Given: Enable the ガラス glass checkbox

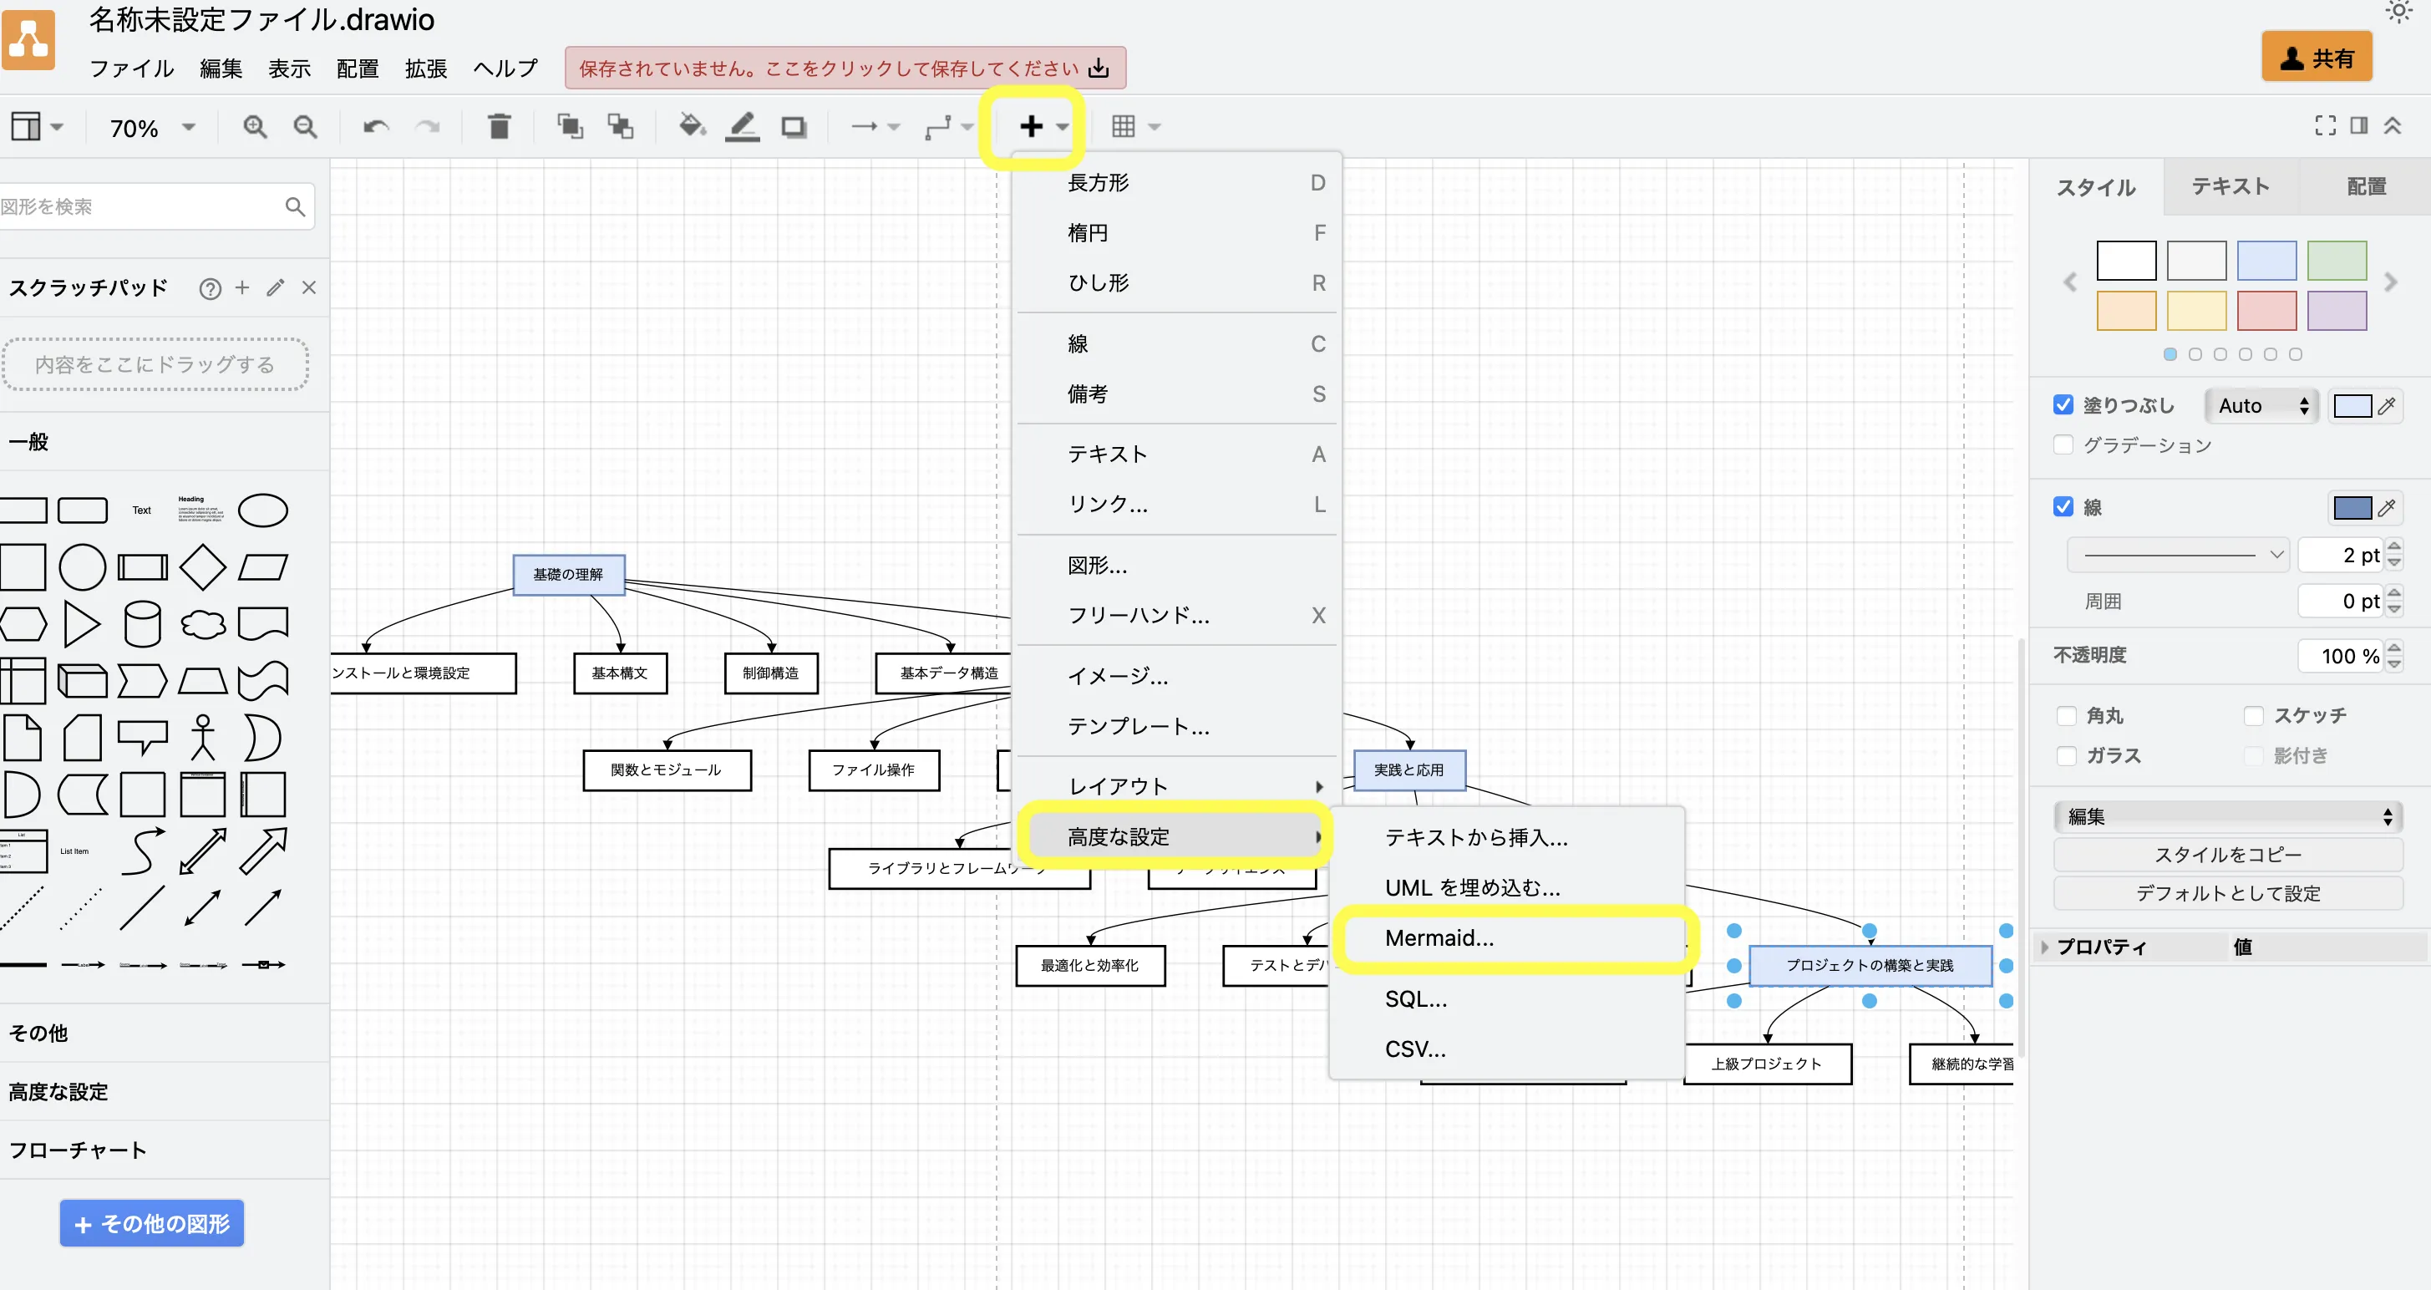Looking at the screenshot, I should (2067, 755).
